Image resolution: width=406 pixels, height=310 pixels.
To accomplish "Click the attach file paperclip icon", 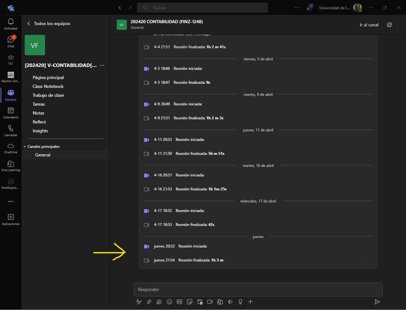I will click(149, 302).
